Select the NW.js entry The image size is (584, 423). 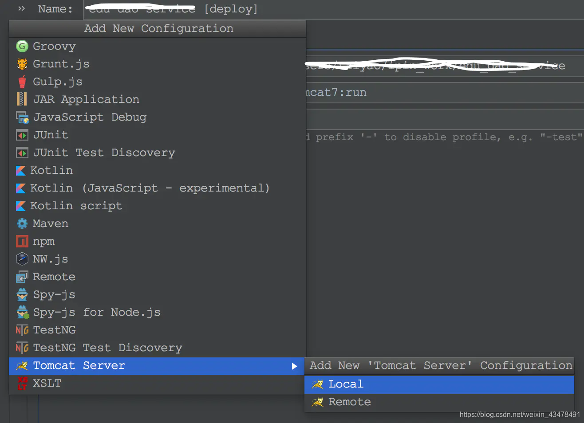pos(158,259)
